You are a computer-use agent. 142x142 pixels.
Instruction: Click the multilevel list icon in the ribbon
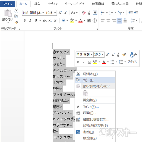tap(120, 13)
